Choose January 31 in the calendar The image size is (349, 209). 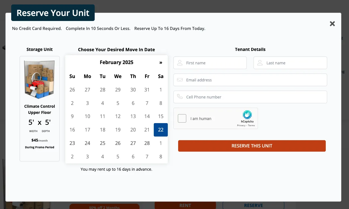(x=147, y=90)
